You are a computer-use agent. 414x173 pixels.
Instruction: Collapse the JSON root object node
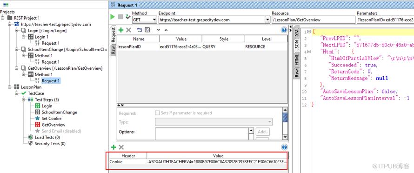coord(309,32)
